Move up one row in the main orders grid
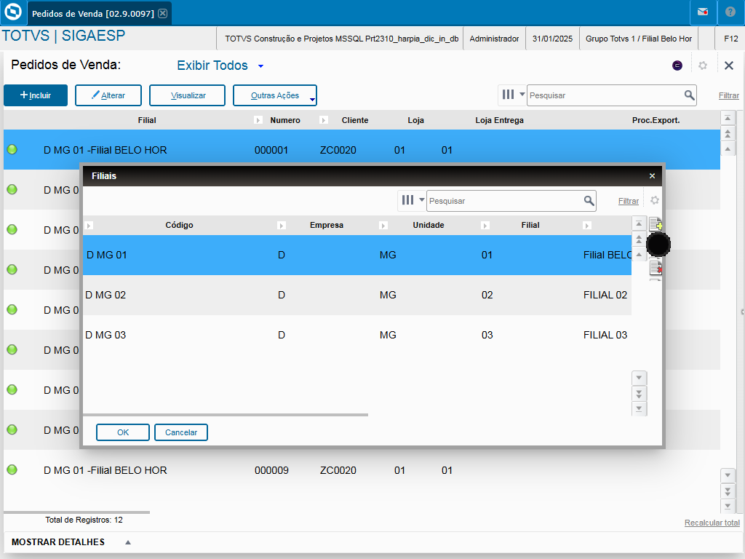 point(728,148)
